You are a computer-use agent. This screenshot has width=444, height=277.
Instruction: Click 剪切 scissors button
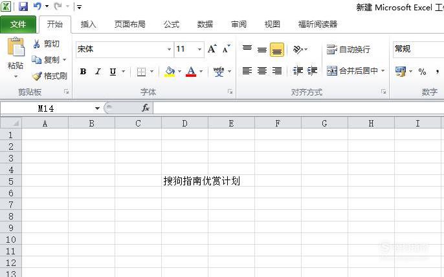(x=46, y=44)
